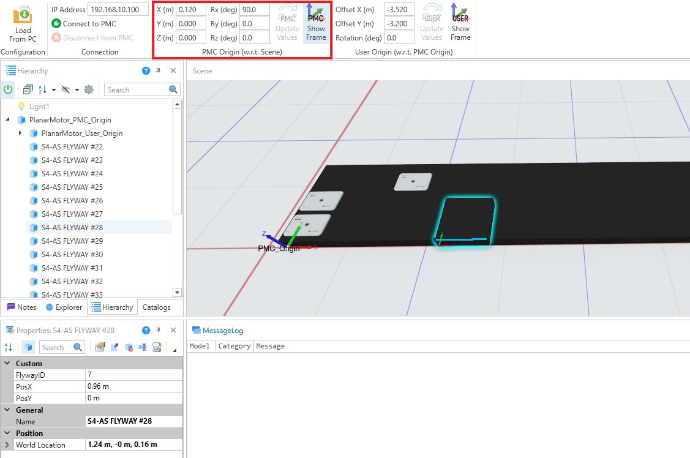Viewport: 690px width, 458px height.
Task: Click the Hierarchy panel help icon
Action: coord(146,71)
